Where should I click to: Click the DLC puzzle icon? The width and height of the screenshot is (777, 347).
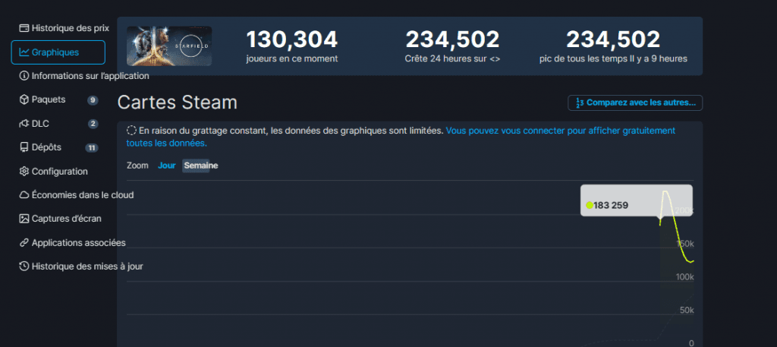pyautogui.click(x=24, y=124)
